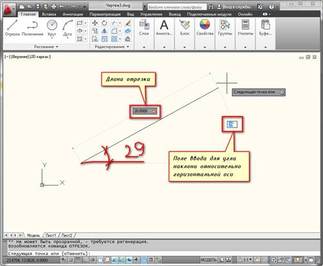Toggle the МОДЕЛЬ status bar button
Viewport: 323px width, 266px height.
(x=209, y=260)
